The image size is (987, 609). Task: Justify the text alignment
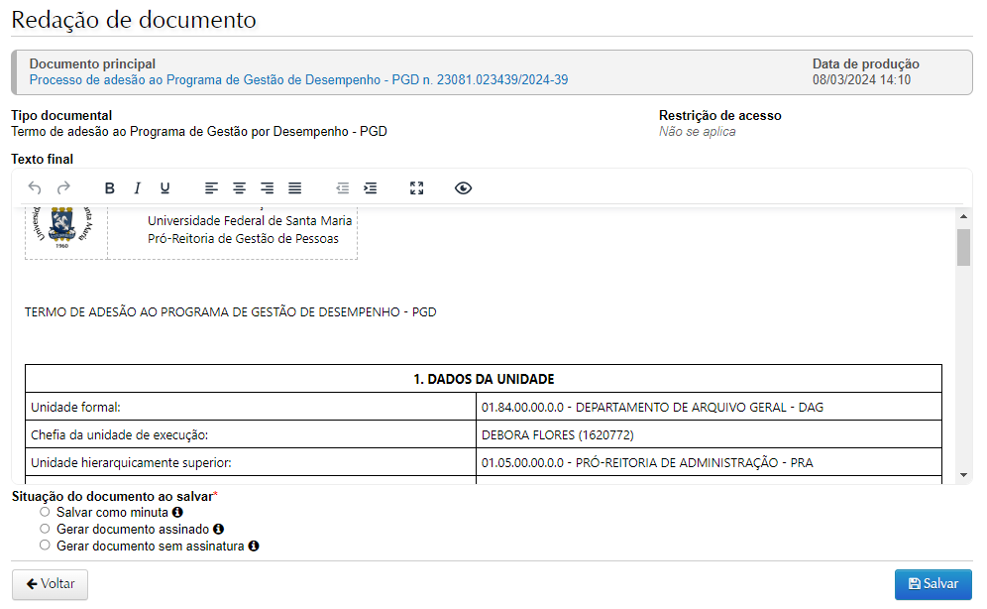click(294, 187)
